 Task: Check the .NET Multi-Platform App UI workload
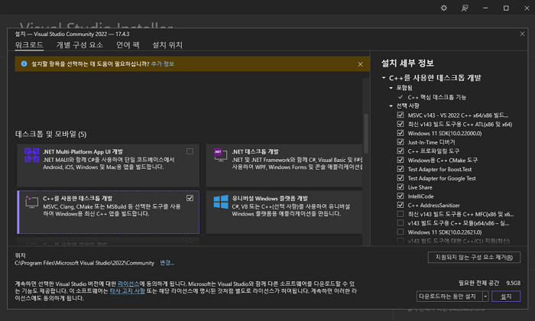tap(190, 151)
